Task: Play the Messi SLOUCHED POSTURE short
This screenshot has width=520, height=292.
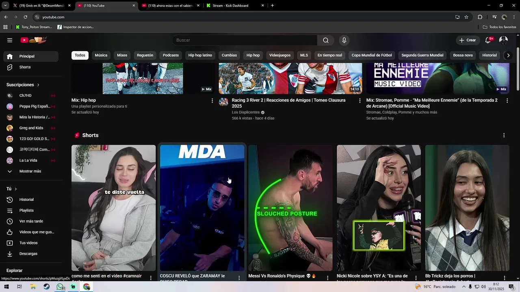Action: point(290,208)
